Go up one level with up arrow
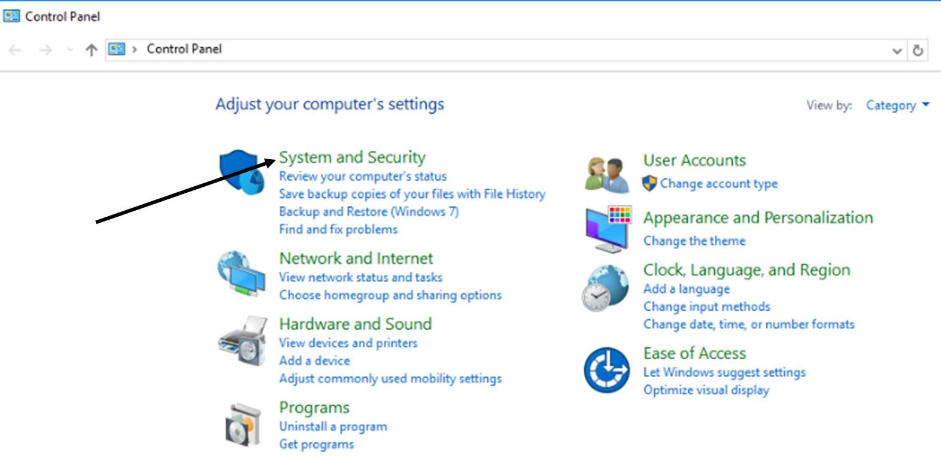 click(91, 50)
